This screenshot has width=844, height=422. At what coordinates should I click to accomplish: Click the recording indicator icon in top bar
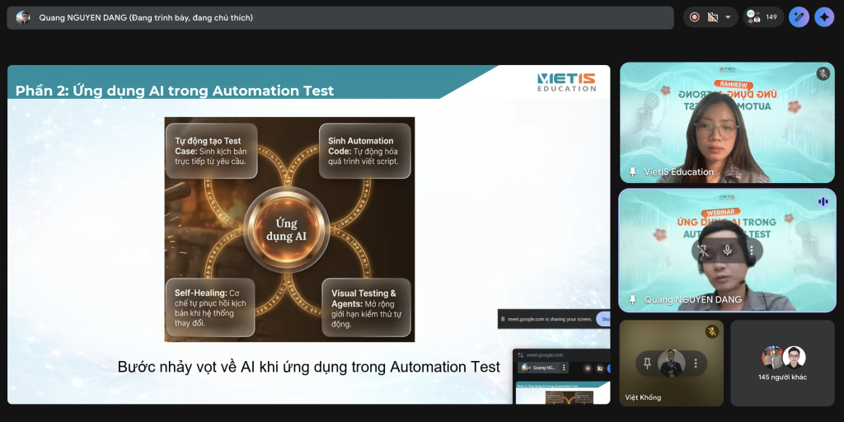694,17
